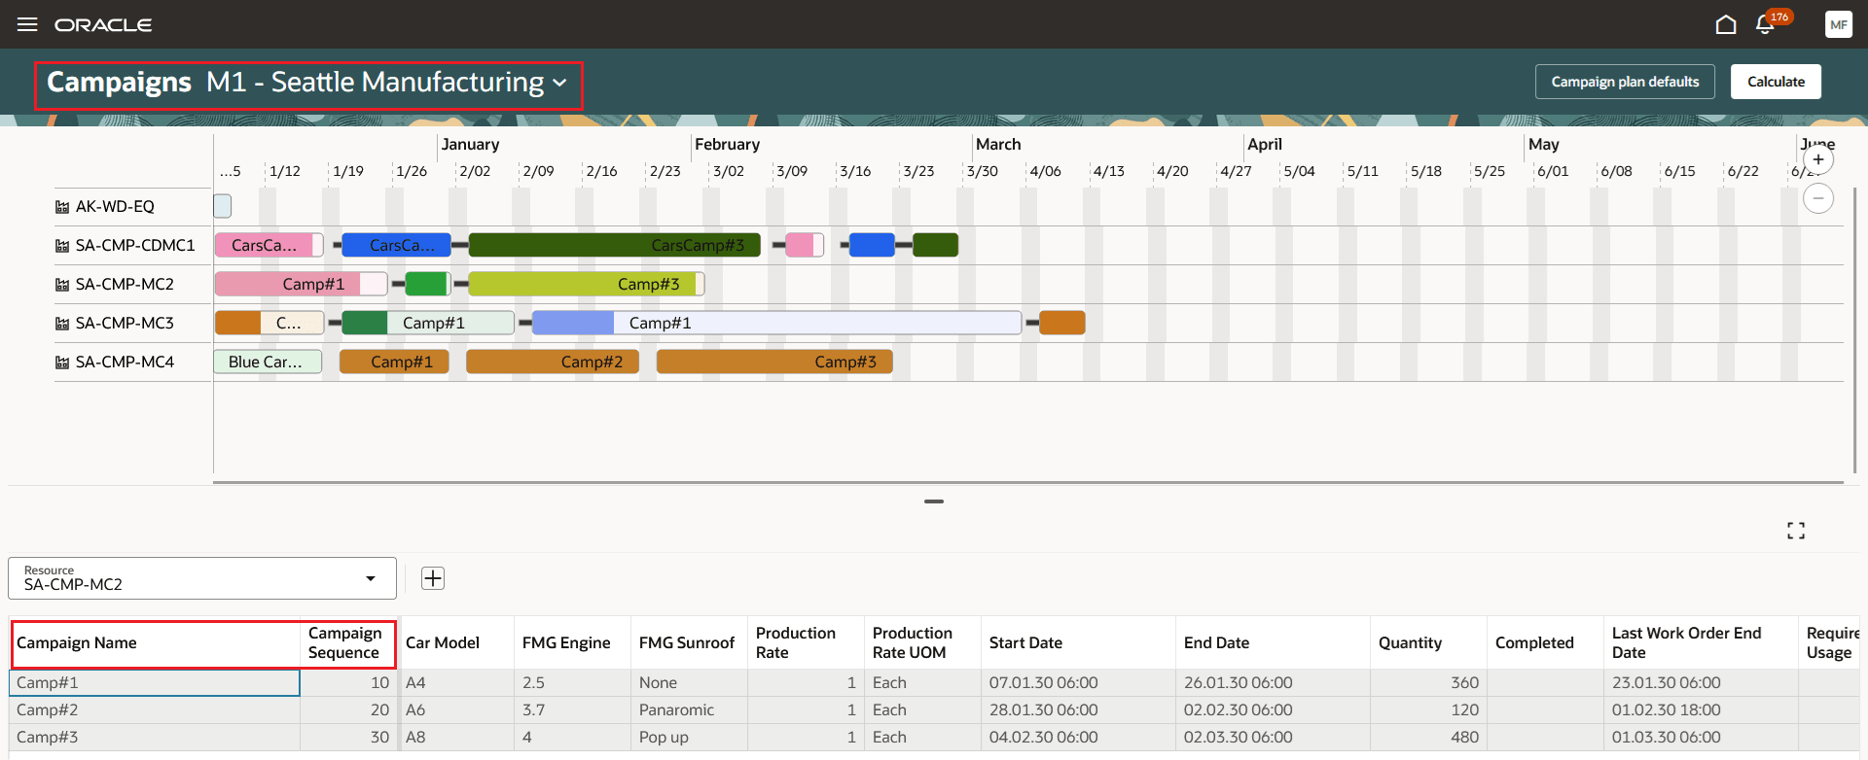This screenshot has height=760, width=1868.
Task: Select the pink CarsCa... bar on SA-CMP-CDMC1
Action: click(269, 245)
